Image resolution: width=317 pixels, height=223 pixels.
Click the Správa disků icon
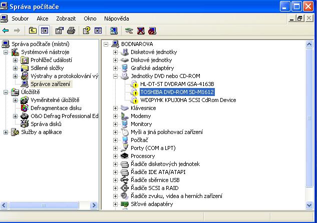[25, 124]
